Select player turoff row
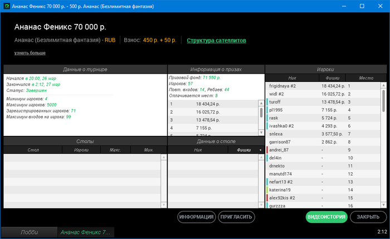 [323, 102]
